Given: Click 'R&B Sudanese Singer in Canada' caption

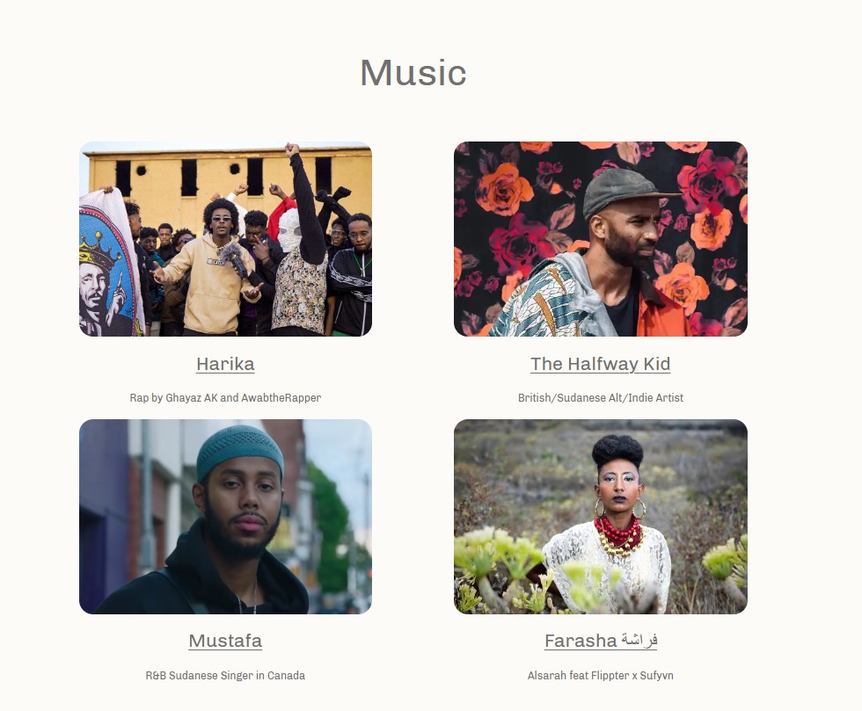Looking at the screenshot, I should 225,675.
